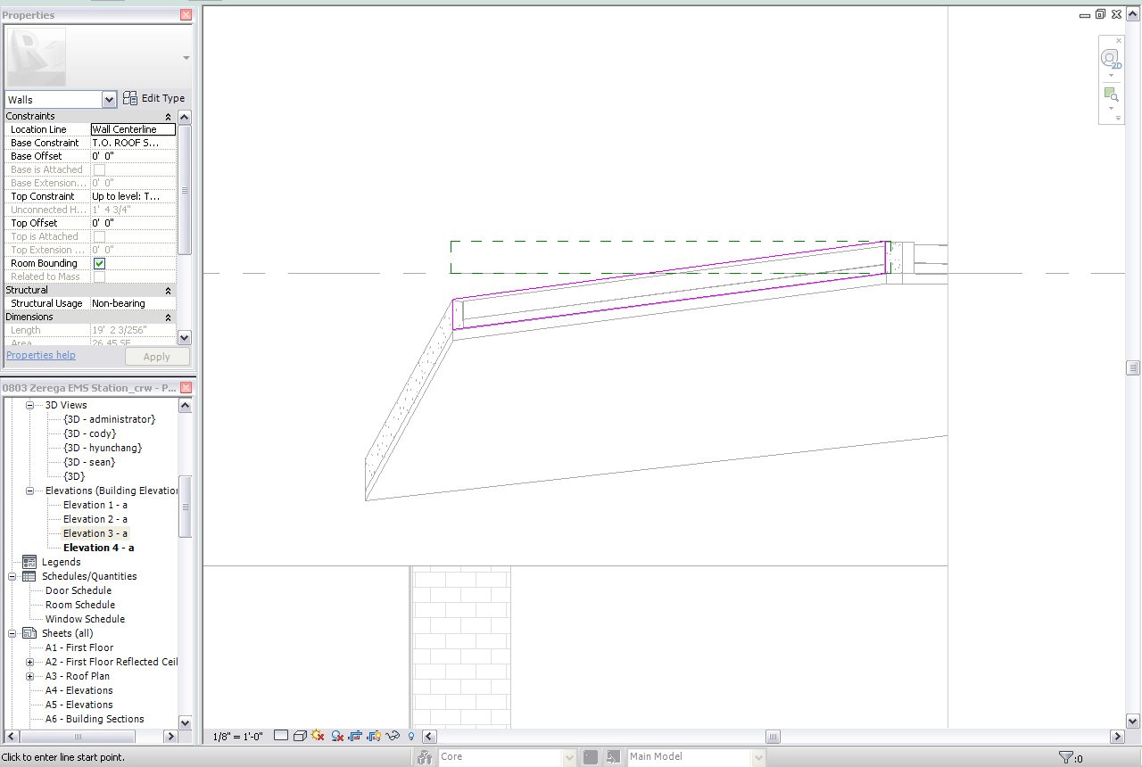Click the Top Offset value field
Image resolution: width=1142 pixels, height=767 pixels.
coord(133,223)
